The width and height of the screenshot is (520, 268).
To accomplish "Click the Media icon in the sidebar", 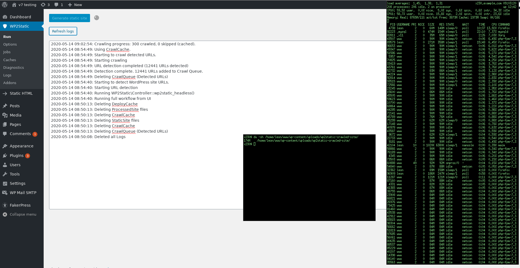I will pos(5,115).
